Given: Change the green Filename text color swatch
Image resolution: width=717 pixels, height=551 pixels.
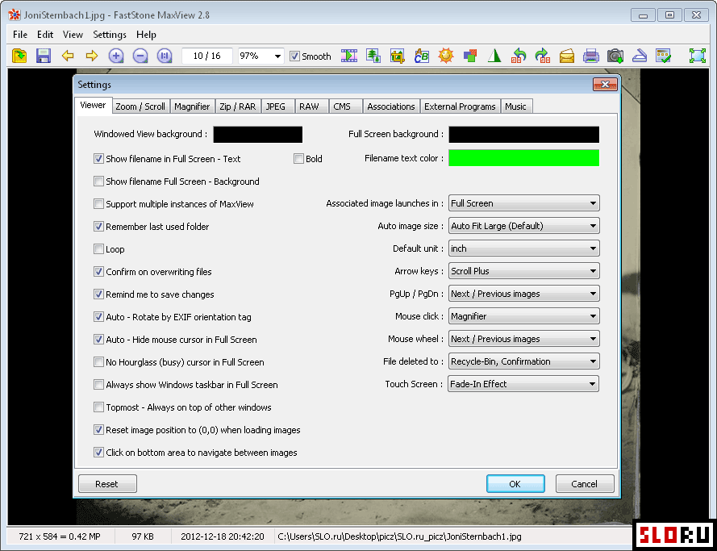Looking at the screenshot, I should coord(523,158).
